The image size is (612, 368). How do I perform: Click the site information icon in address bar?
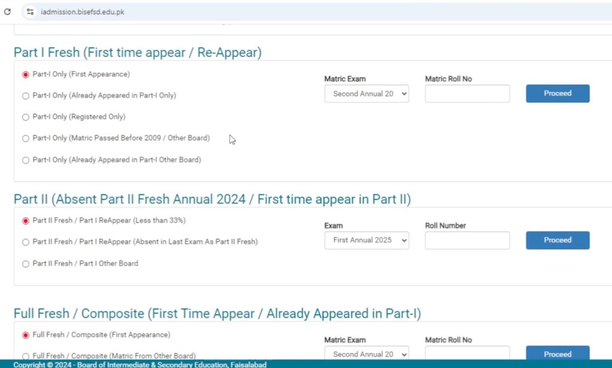pyautogui.click(x=30, y=12)
